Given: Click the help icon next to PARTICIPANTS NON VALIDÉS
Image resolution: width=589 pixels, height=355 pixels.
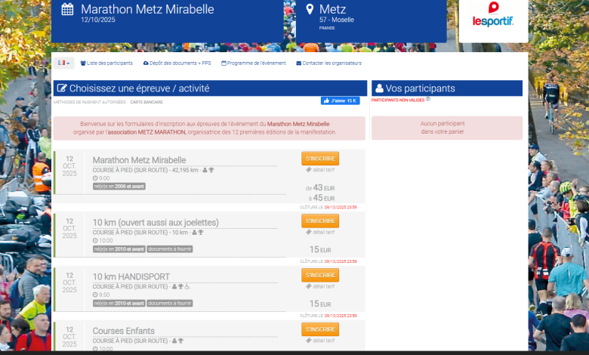Looking at the screenshot, I should pos(428,99).
